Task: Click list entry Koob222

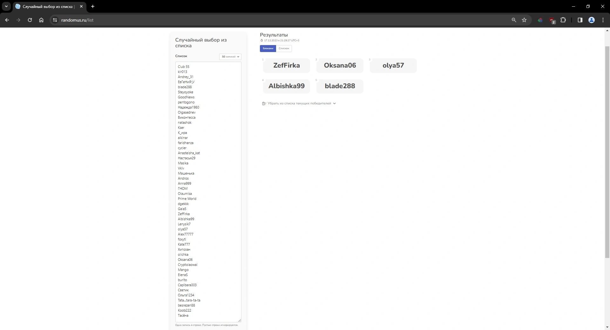Action: point(185,310)
